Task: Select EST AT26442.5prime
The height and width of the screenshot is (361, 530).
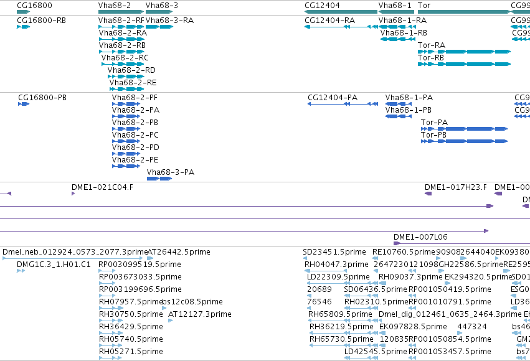Action: pos(150,258)
